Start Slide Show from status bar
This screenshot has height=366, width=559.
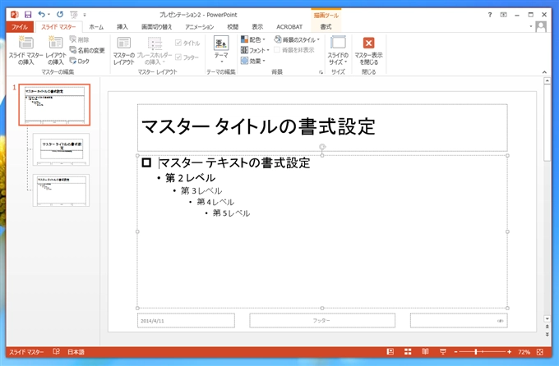point(443,352)
